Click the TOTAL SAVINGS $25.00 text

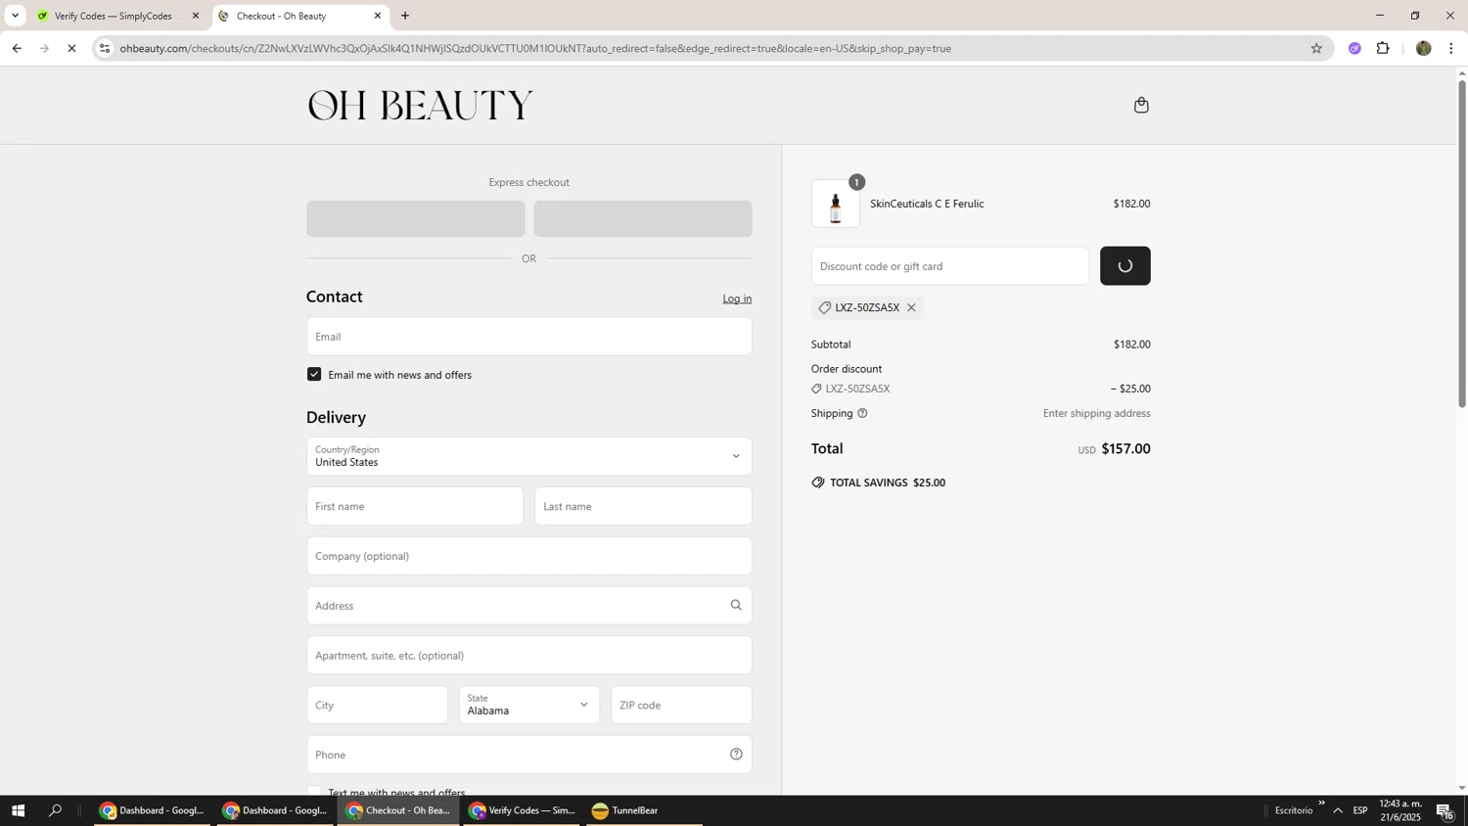(x=888, y=482)
